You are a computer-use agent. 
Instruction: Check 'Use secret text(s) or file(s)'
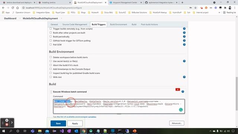coord(51,61)
